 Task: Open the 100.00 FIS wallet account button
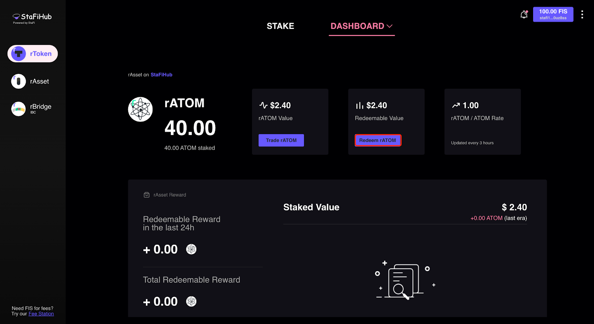(x=553, y=14)
